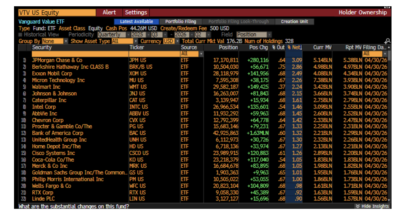Click the 17,170,811 position value
Screen dimensions: 396x213
point(226,60)
